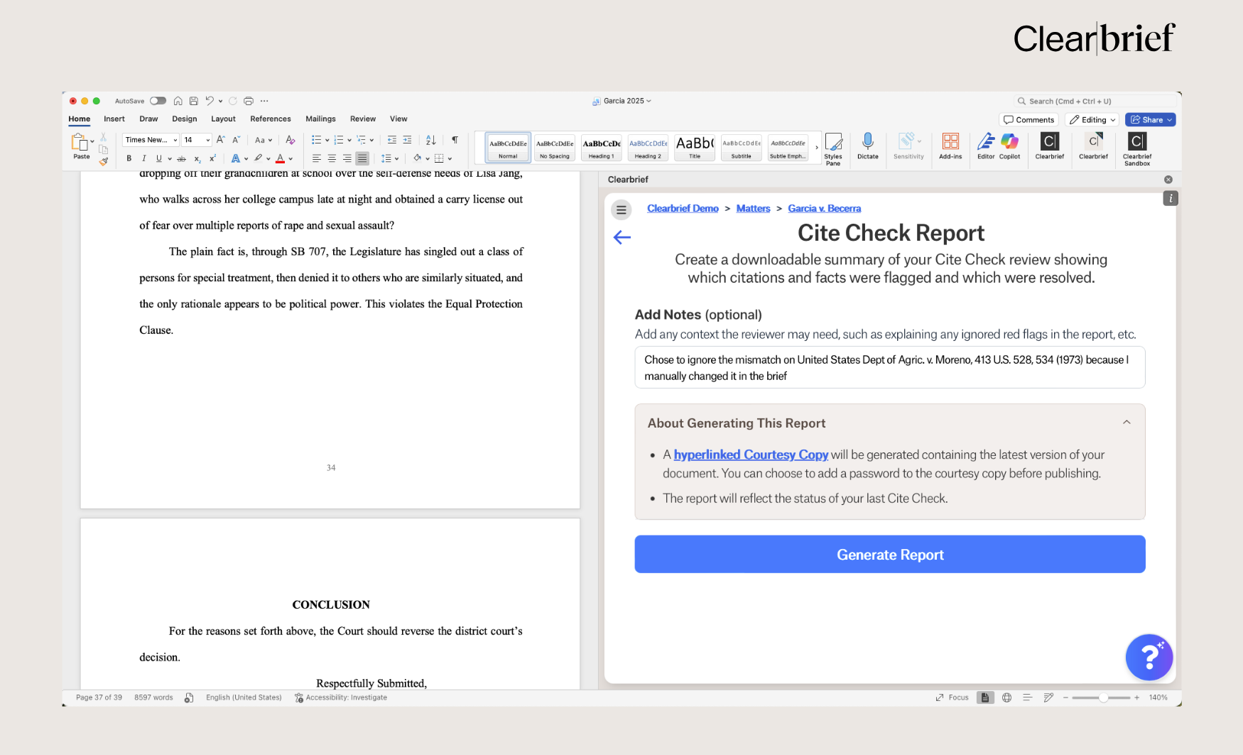
Task: Click the Generate Report button
Action: click(x=889, y=555)
